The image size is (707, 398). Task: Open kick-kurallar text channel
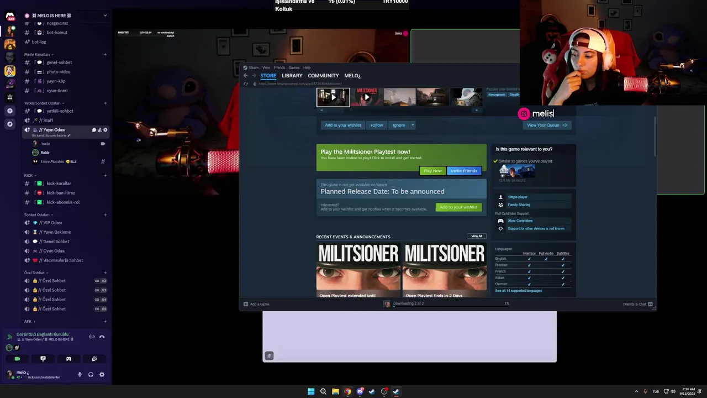66,184
